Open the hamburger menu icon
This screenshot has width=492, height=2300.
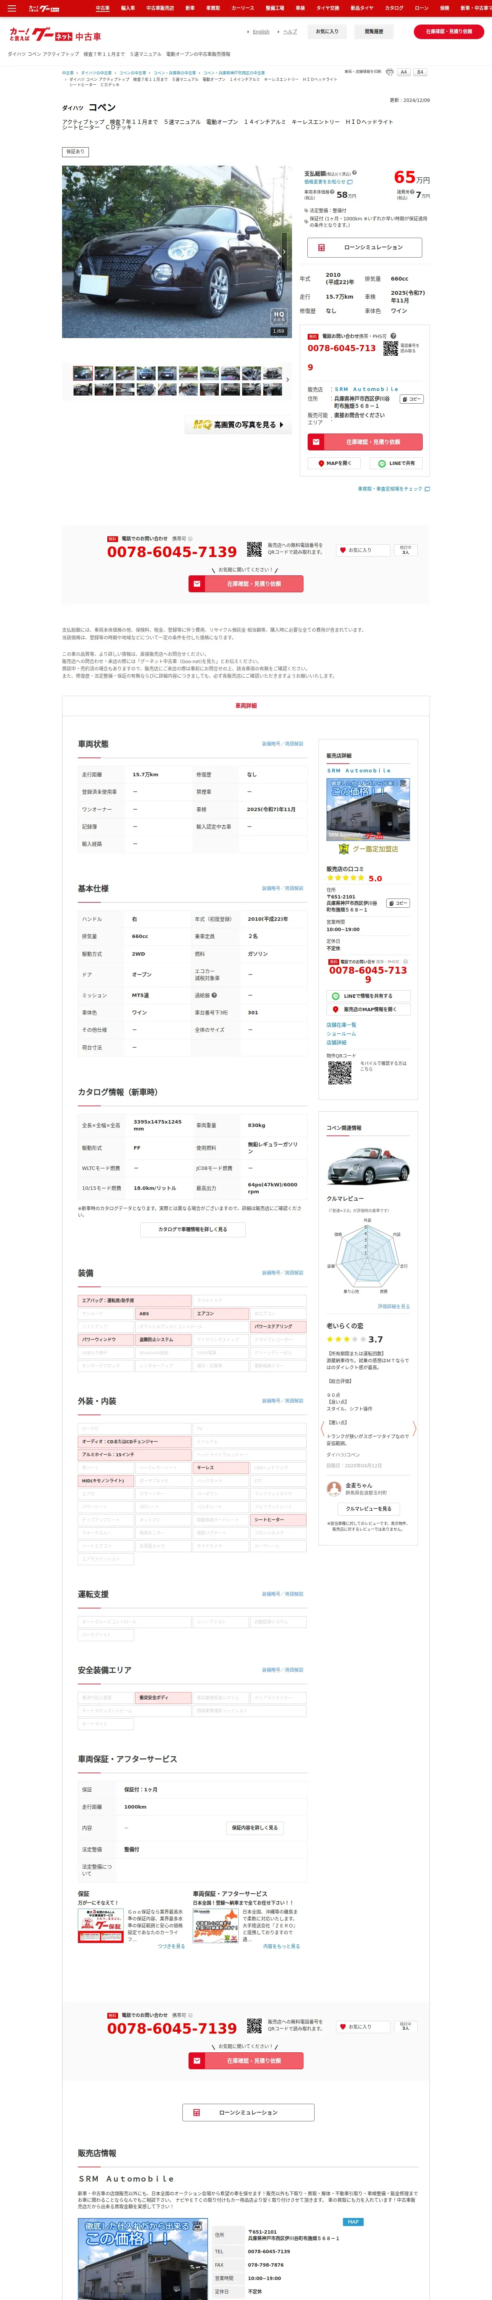(11, 8)
